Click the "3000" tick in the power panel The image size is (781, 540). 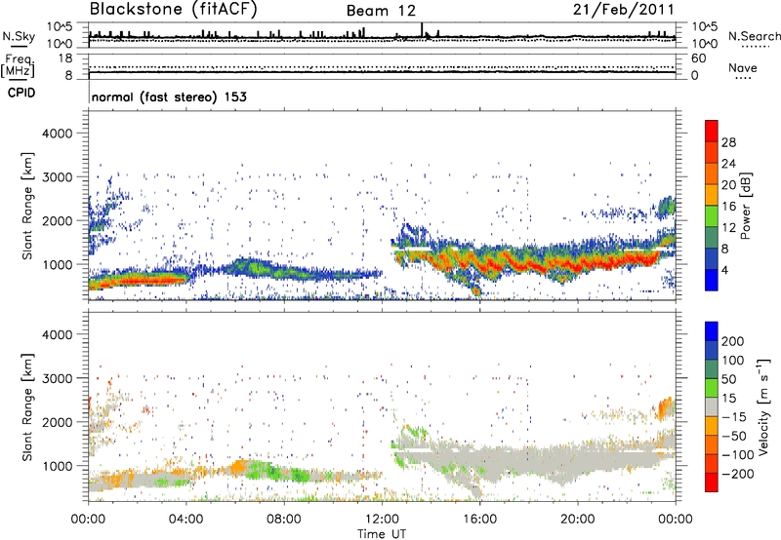(57, 177)
